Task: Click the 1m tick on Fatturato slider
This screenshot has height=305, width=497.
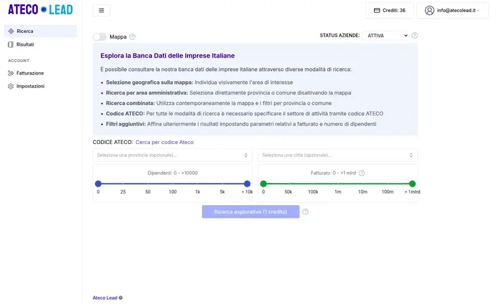Action: click(338, 192)
